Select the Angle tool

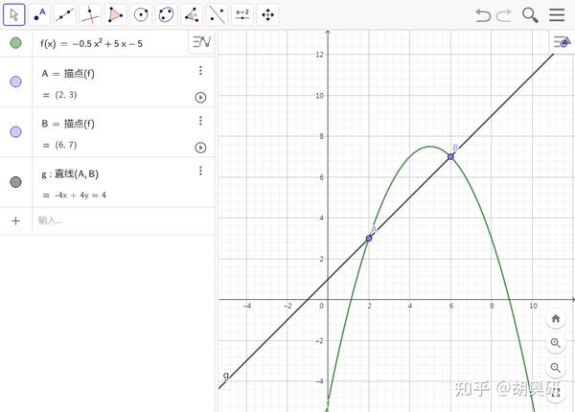[x=192, y=14]
